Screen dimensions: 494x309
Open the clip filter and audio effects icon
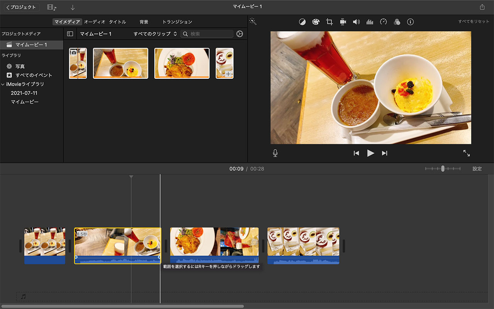(x=397, y=22)
